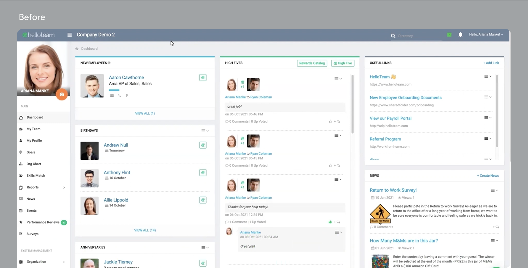High five Allie Lippold icon
This screenshot has height=268, width=528.
pyautogui.click(x=203, y=200)
